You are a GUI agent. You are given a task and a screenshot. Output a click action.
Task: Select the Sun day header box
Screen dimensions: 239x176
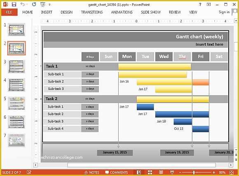pos(108,56)
